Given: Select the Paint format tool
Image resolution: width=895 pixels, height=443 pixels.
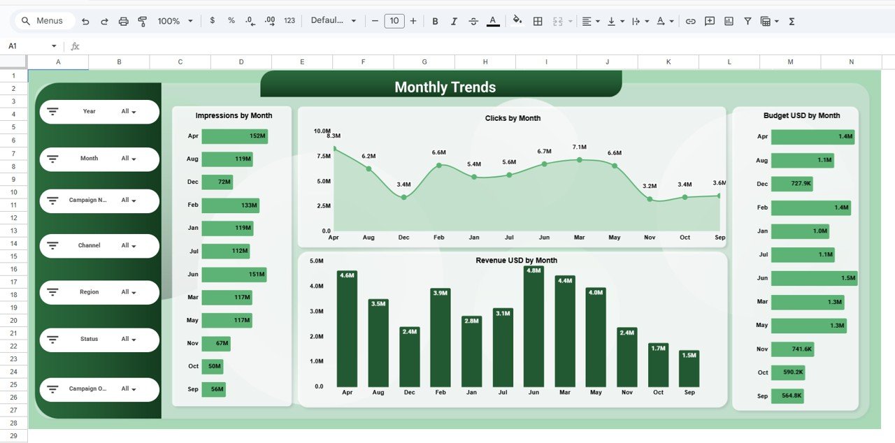Looking at the screenshot, I should pyautogui.click(x=142, y=21).
